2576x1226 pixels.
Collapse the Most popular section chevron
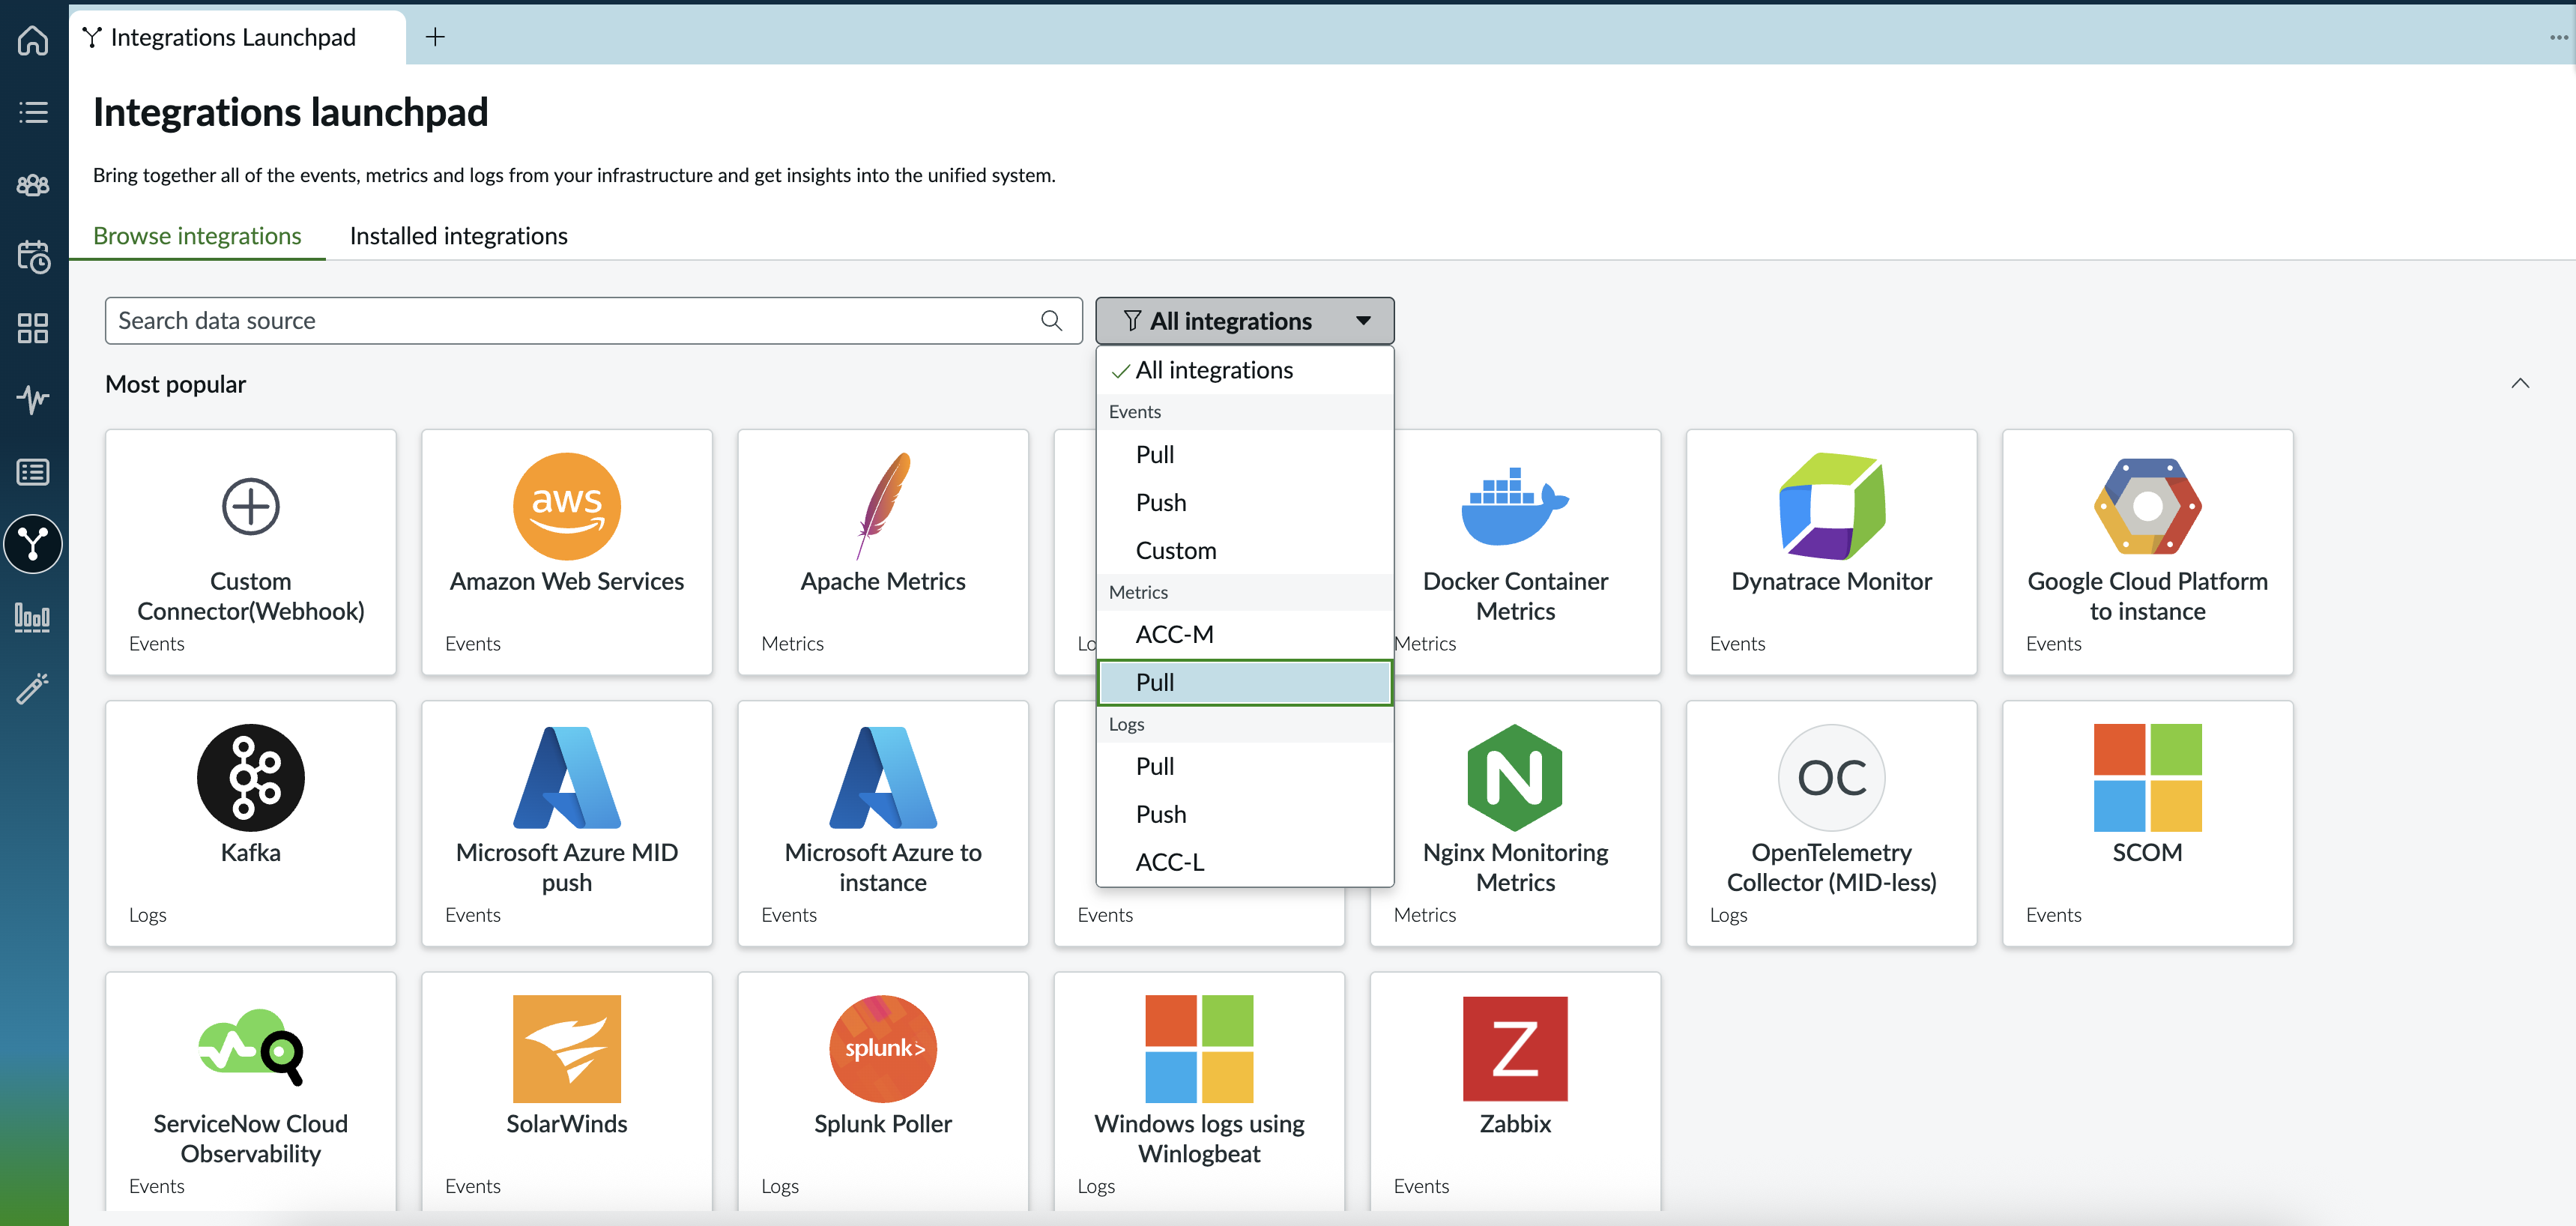tap(2520, 384)
